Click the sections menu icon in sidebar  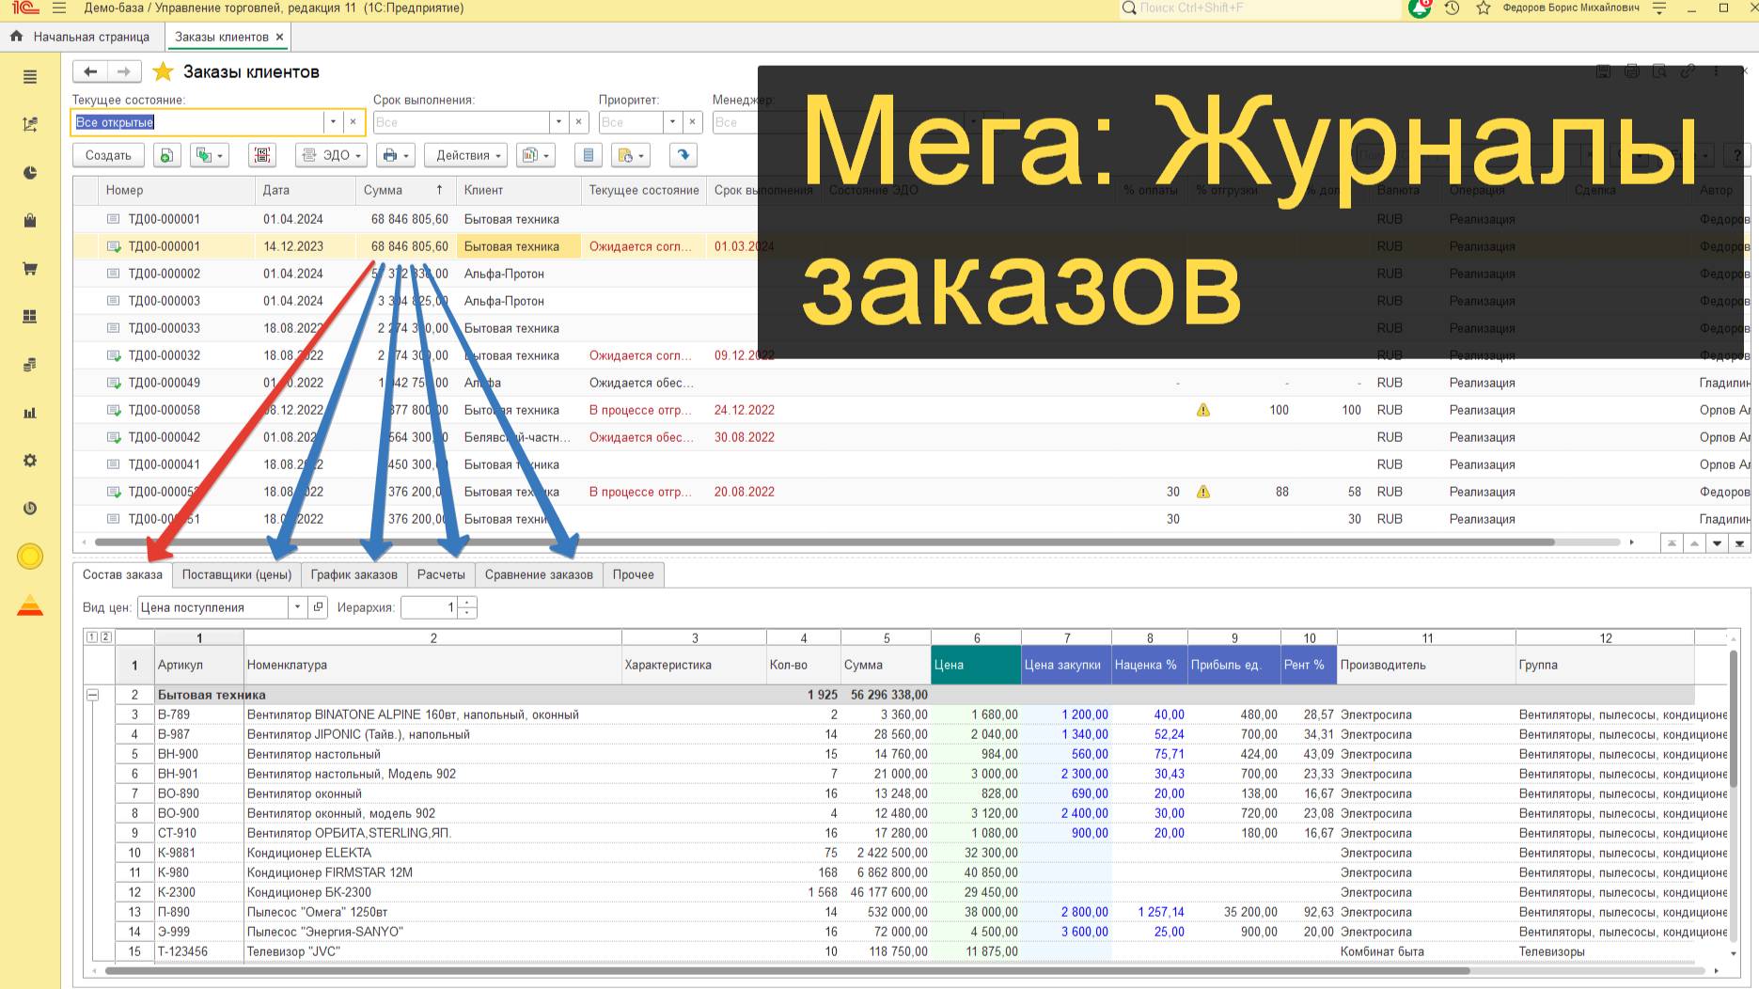pos(30,77)
